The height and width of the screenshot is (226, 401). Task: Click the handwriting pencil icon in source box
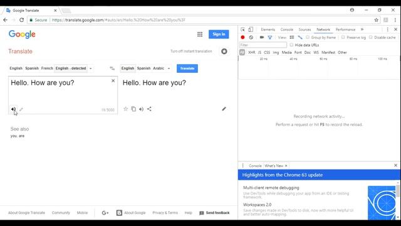(21, 109)
